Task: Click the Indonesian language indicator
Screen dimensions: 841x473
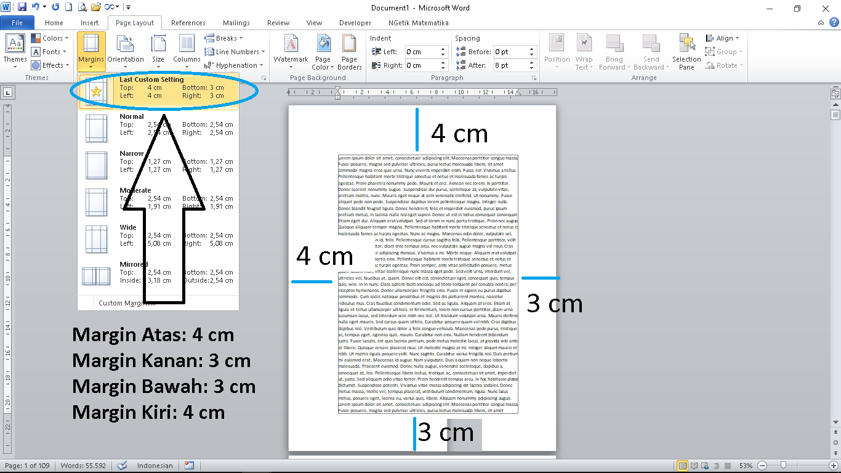Action: tap(155, 466)
